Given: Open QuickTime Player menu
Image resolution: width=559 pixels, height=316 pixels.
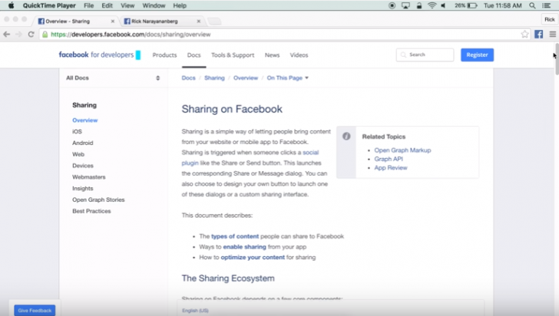Looking at the screenshot, I should tap(49, 5).
